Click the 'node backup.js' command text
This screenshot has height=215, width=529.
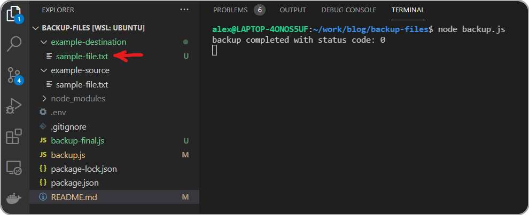[x=472, y=29]
